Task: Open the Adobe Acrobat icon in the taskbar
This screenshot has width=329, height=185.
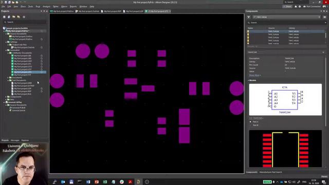Action: (x=130, y=182)
